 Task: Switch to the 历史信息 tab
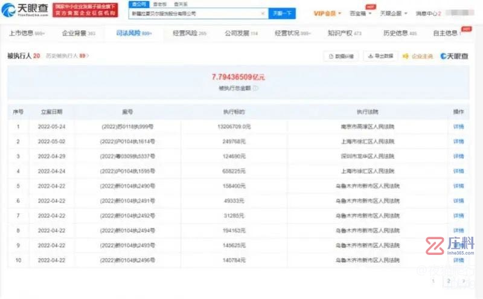400,33
